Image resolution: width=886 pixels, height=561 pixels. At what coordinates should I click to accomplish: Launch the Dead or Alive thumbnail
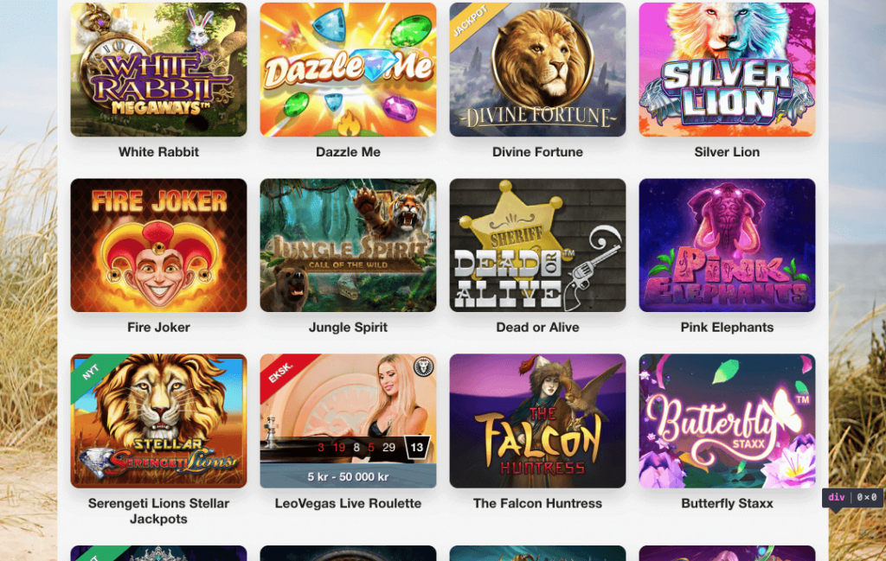537,245
